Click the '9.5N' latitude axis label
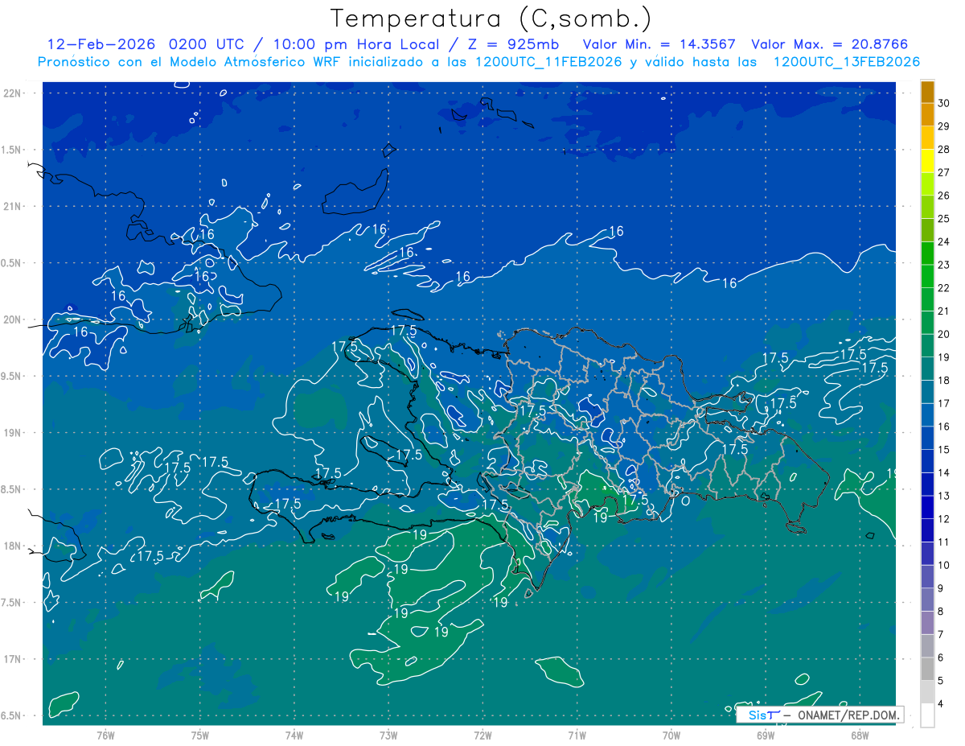 (12, 377)
